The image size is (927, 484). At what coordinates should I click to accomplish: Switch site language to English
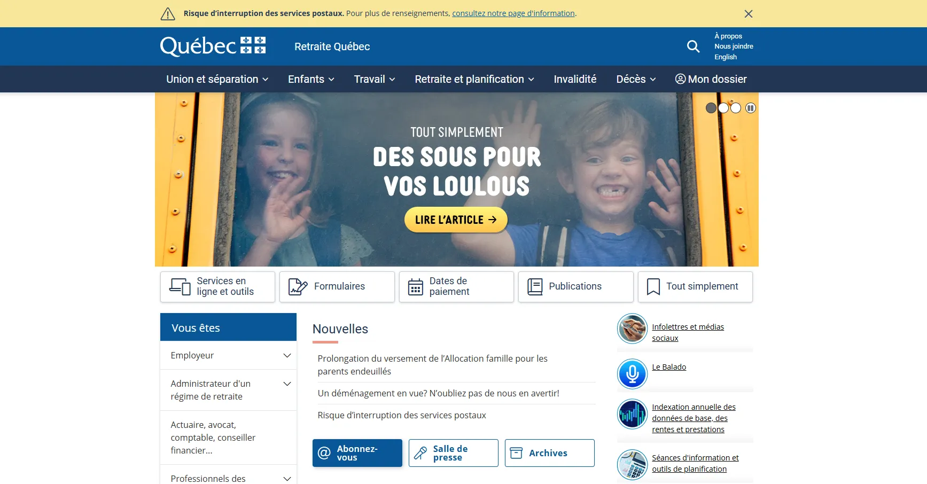click(726, 57)
